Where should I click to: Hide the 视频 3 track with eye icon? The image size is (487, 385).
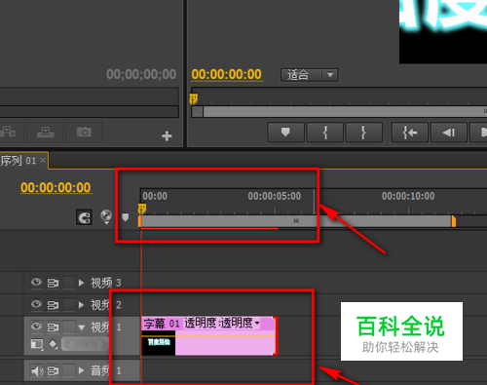pos(36,282)
